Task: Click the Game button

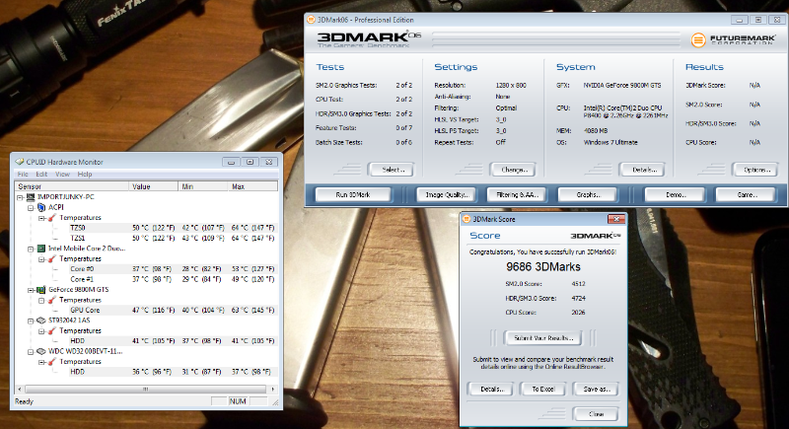Action: 746,194
